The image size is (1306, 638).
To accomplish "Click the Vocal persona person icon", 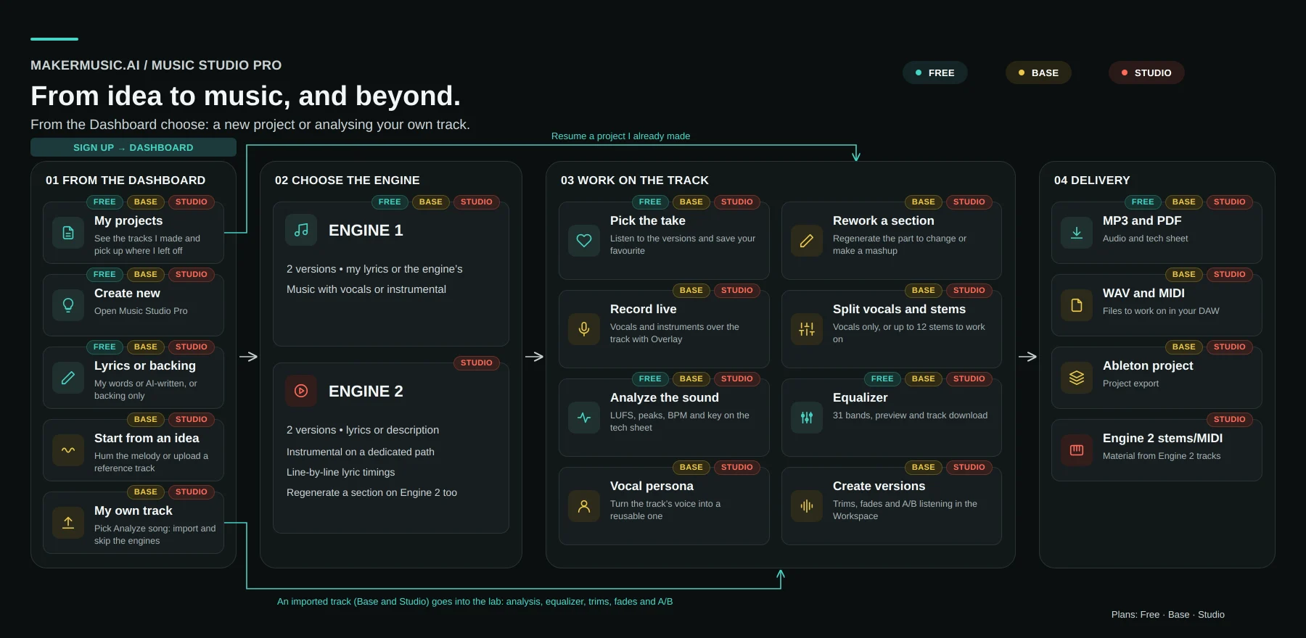I will pyautogui.click(x=584, y=506).
